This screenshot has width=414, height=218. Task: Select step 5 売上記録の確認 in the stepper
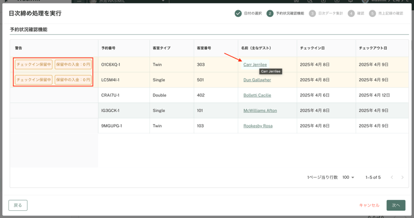pos(386,13)
